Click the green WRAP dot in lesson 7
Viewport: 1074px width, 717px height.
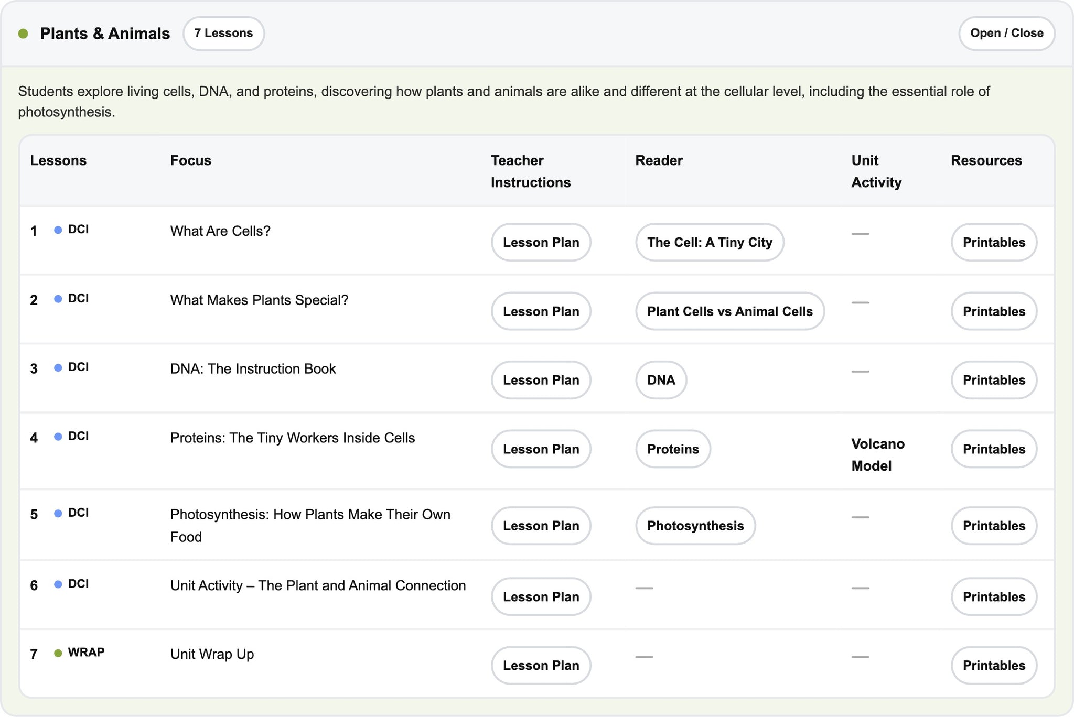coord(58,653)
